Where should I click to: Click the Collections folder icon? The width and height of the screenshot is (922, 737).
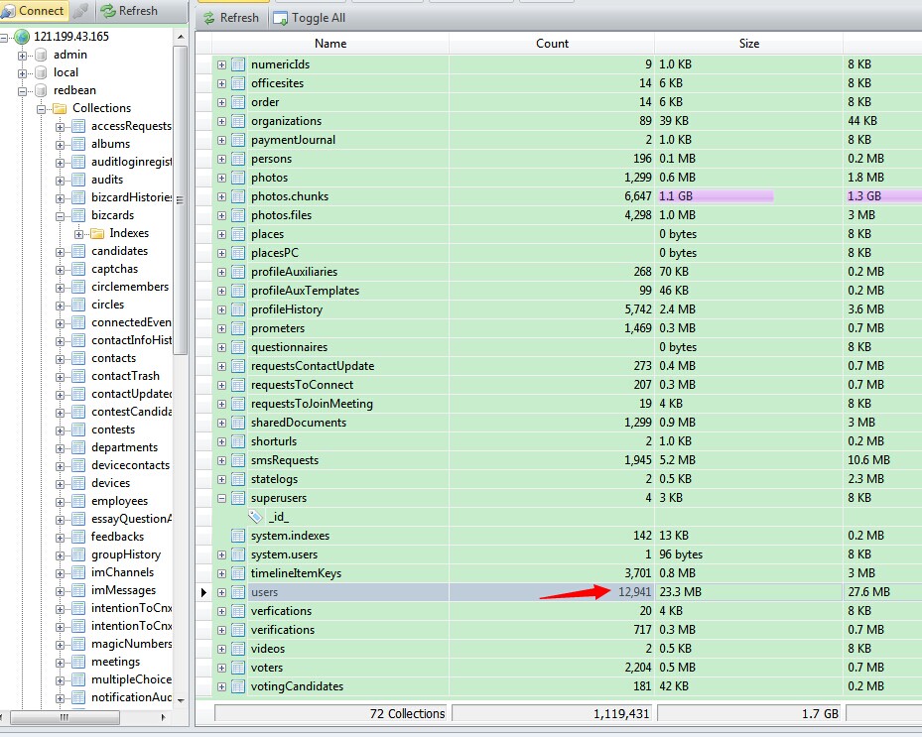click(60, 108)
